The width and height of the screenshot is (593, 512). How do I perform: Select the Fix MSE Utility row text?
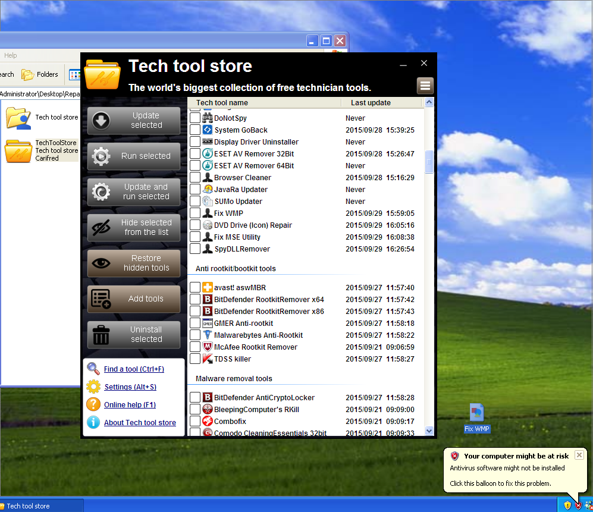[x=237, y=237]
